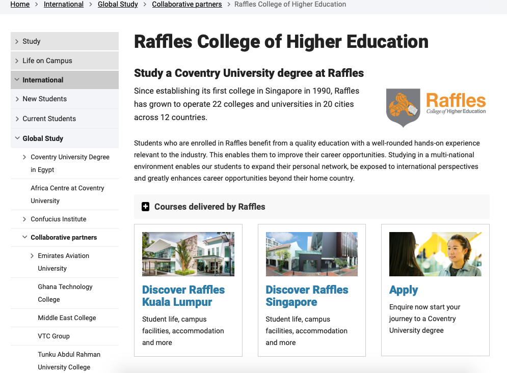Viewport: 507px width, 373px height.
Task: Expand the Emirates Aviation University chevron
Action: pyautogui.click(x=32, y=256)
